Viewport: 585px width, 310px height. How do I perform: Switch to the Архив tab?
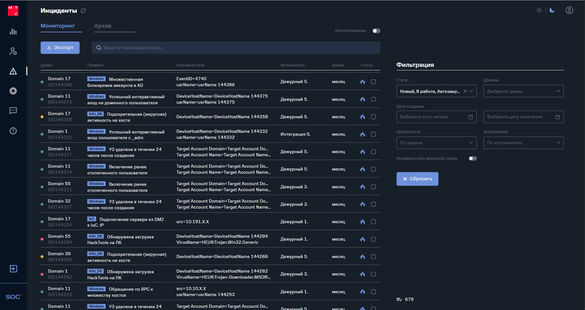tap(103, 26)
